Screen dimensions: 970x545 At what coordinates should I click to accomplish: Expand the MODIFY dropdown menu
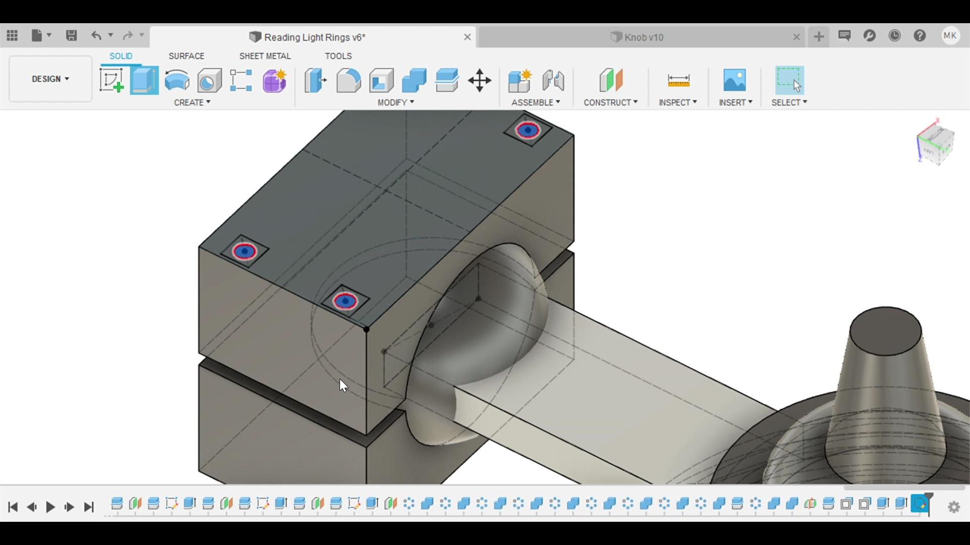pos(396,102)
